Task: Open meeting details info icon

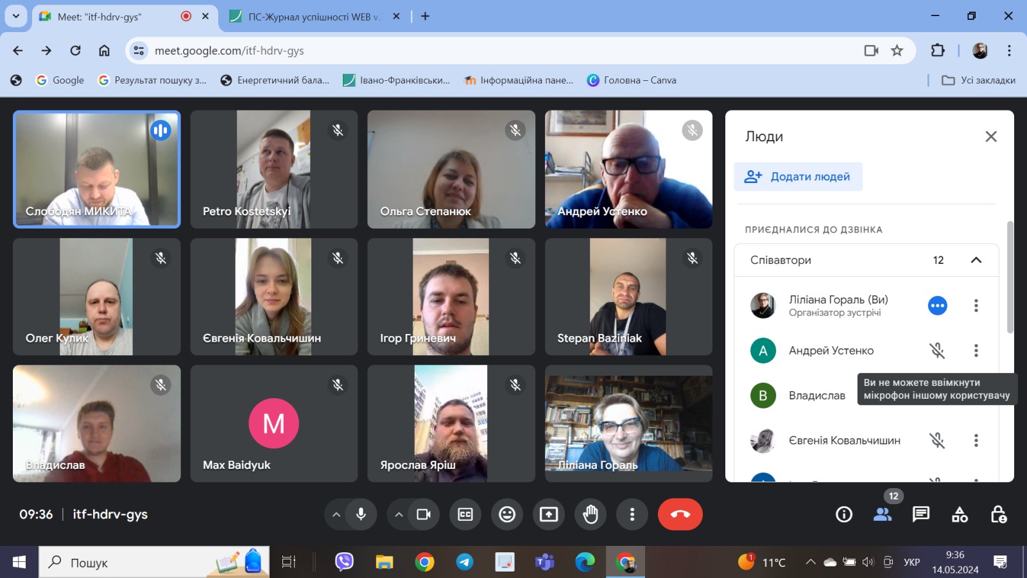Action: (844, 514)
